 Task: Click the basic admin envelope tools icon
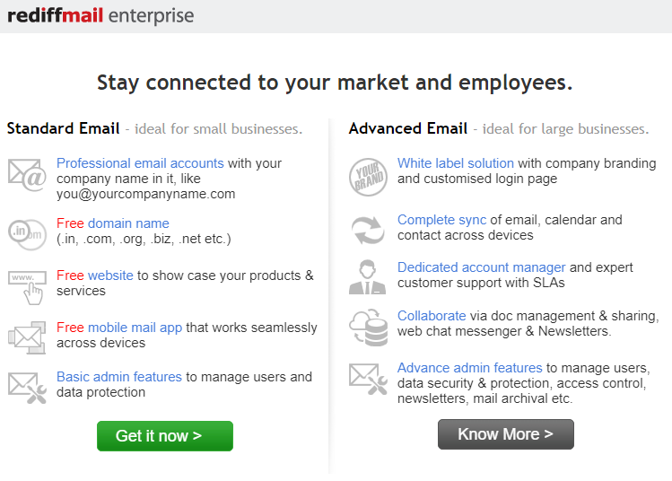[27, 386]
